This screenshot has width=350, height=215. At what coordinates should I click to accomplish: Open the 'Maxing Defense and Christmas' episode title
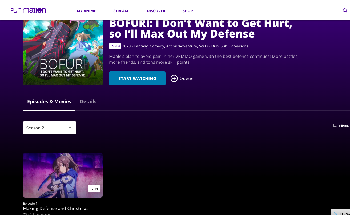coord(56,208)
